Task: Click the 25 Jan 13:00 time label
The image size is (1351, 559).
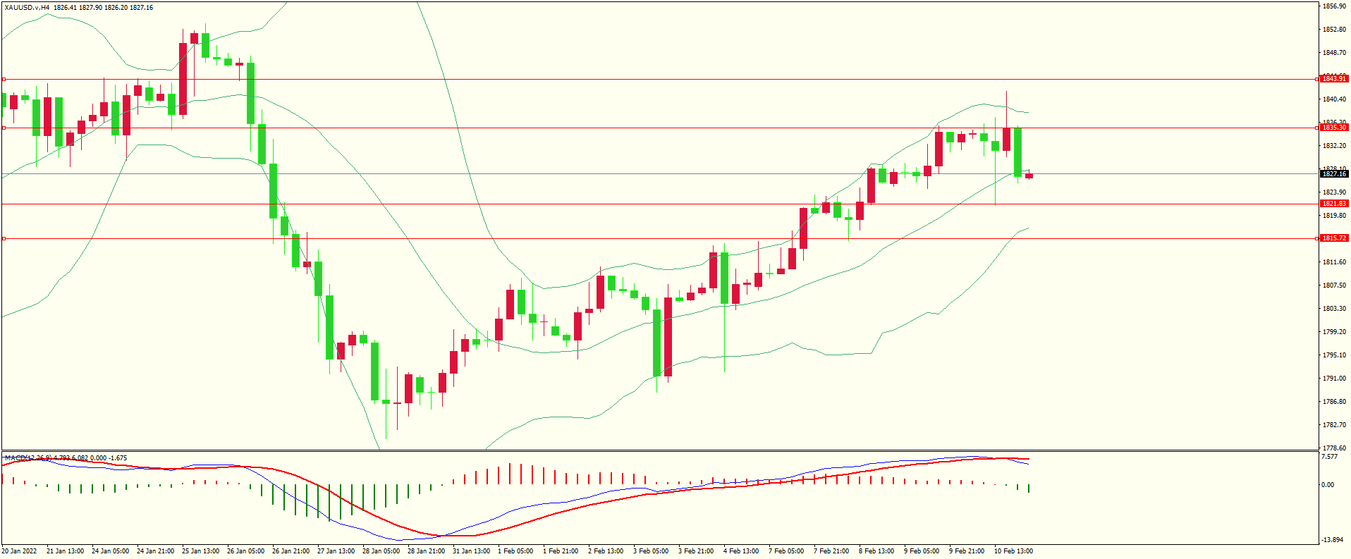Action: [x=200, y=551]
